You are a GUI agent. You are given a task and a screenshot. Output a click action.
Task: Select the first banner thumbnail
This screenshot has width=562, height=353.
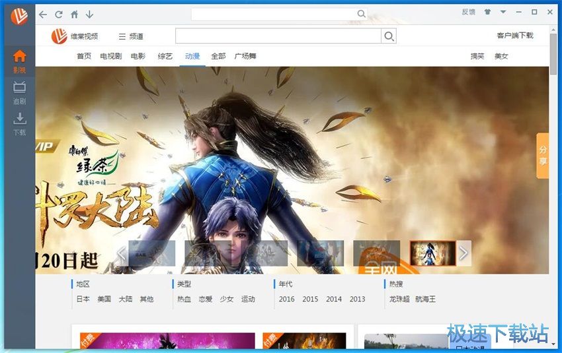(x=152, y=253)
